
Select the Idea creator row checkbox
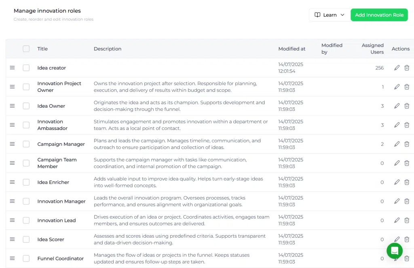26,68
